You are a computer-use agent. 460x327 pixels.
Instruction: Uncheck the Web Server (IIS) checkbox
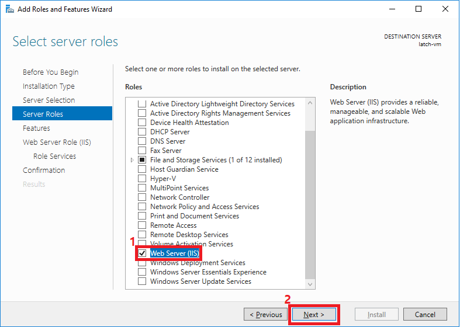[142, 253]
